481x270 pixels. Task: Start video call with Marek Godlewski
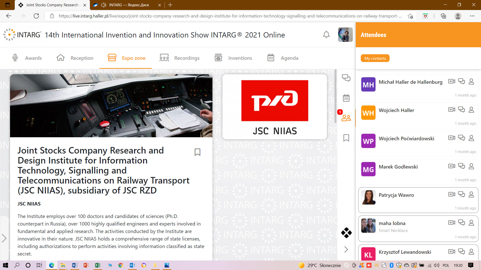pyautogui.click(x=452, y=166)
